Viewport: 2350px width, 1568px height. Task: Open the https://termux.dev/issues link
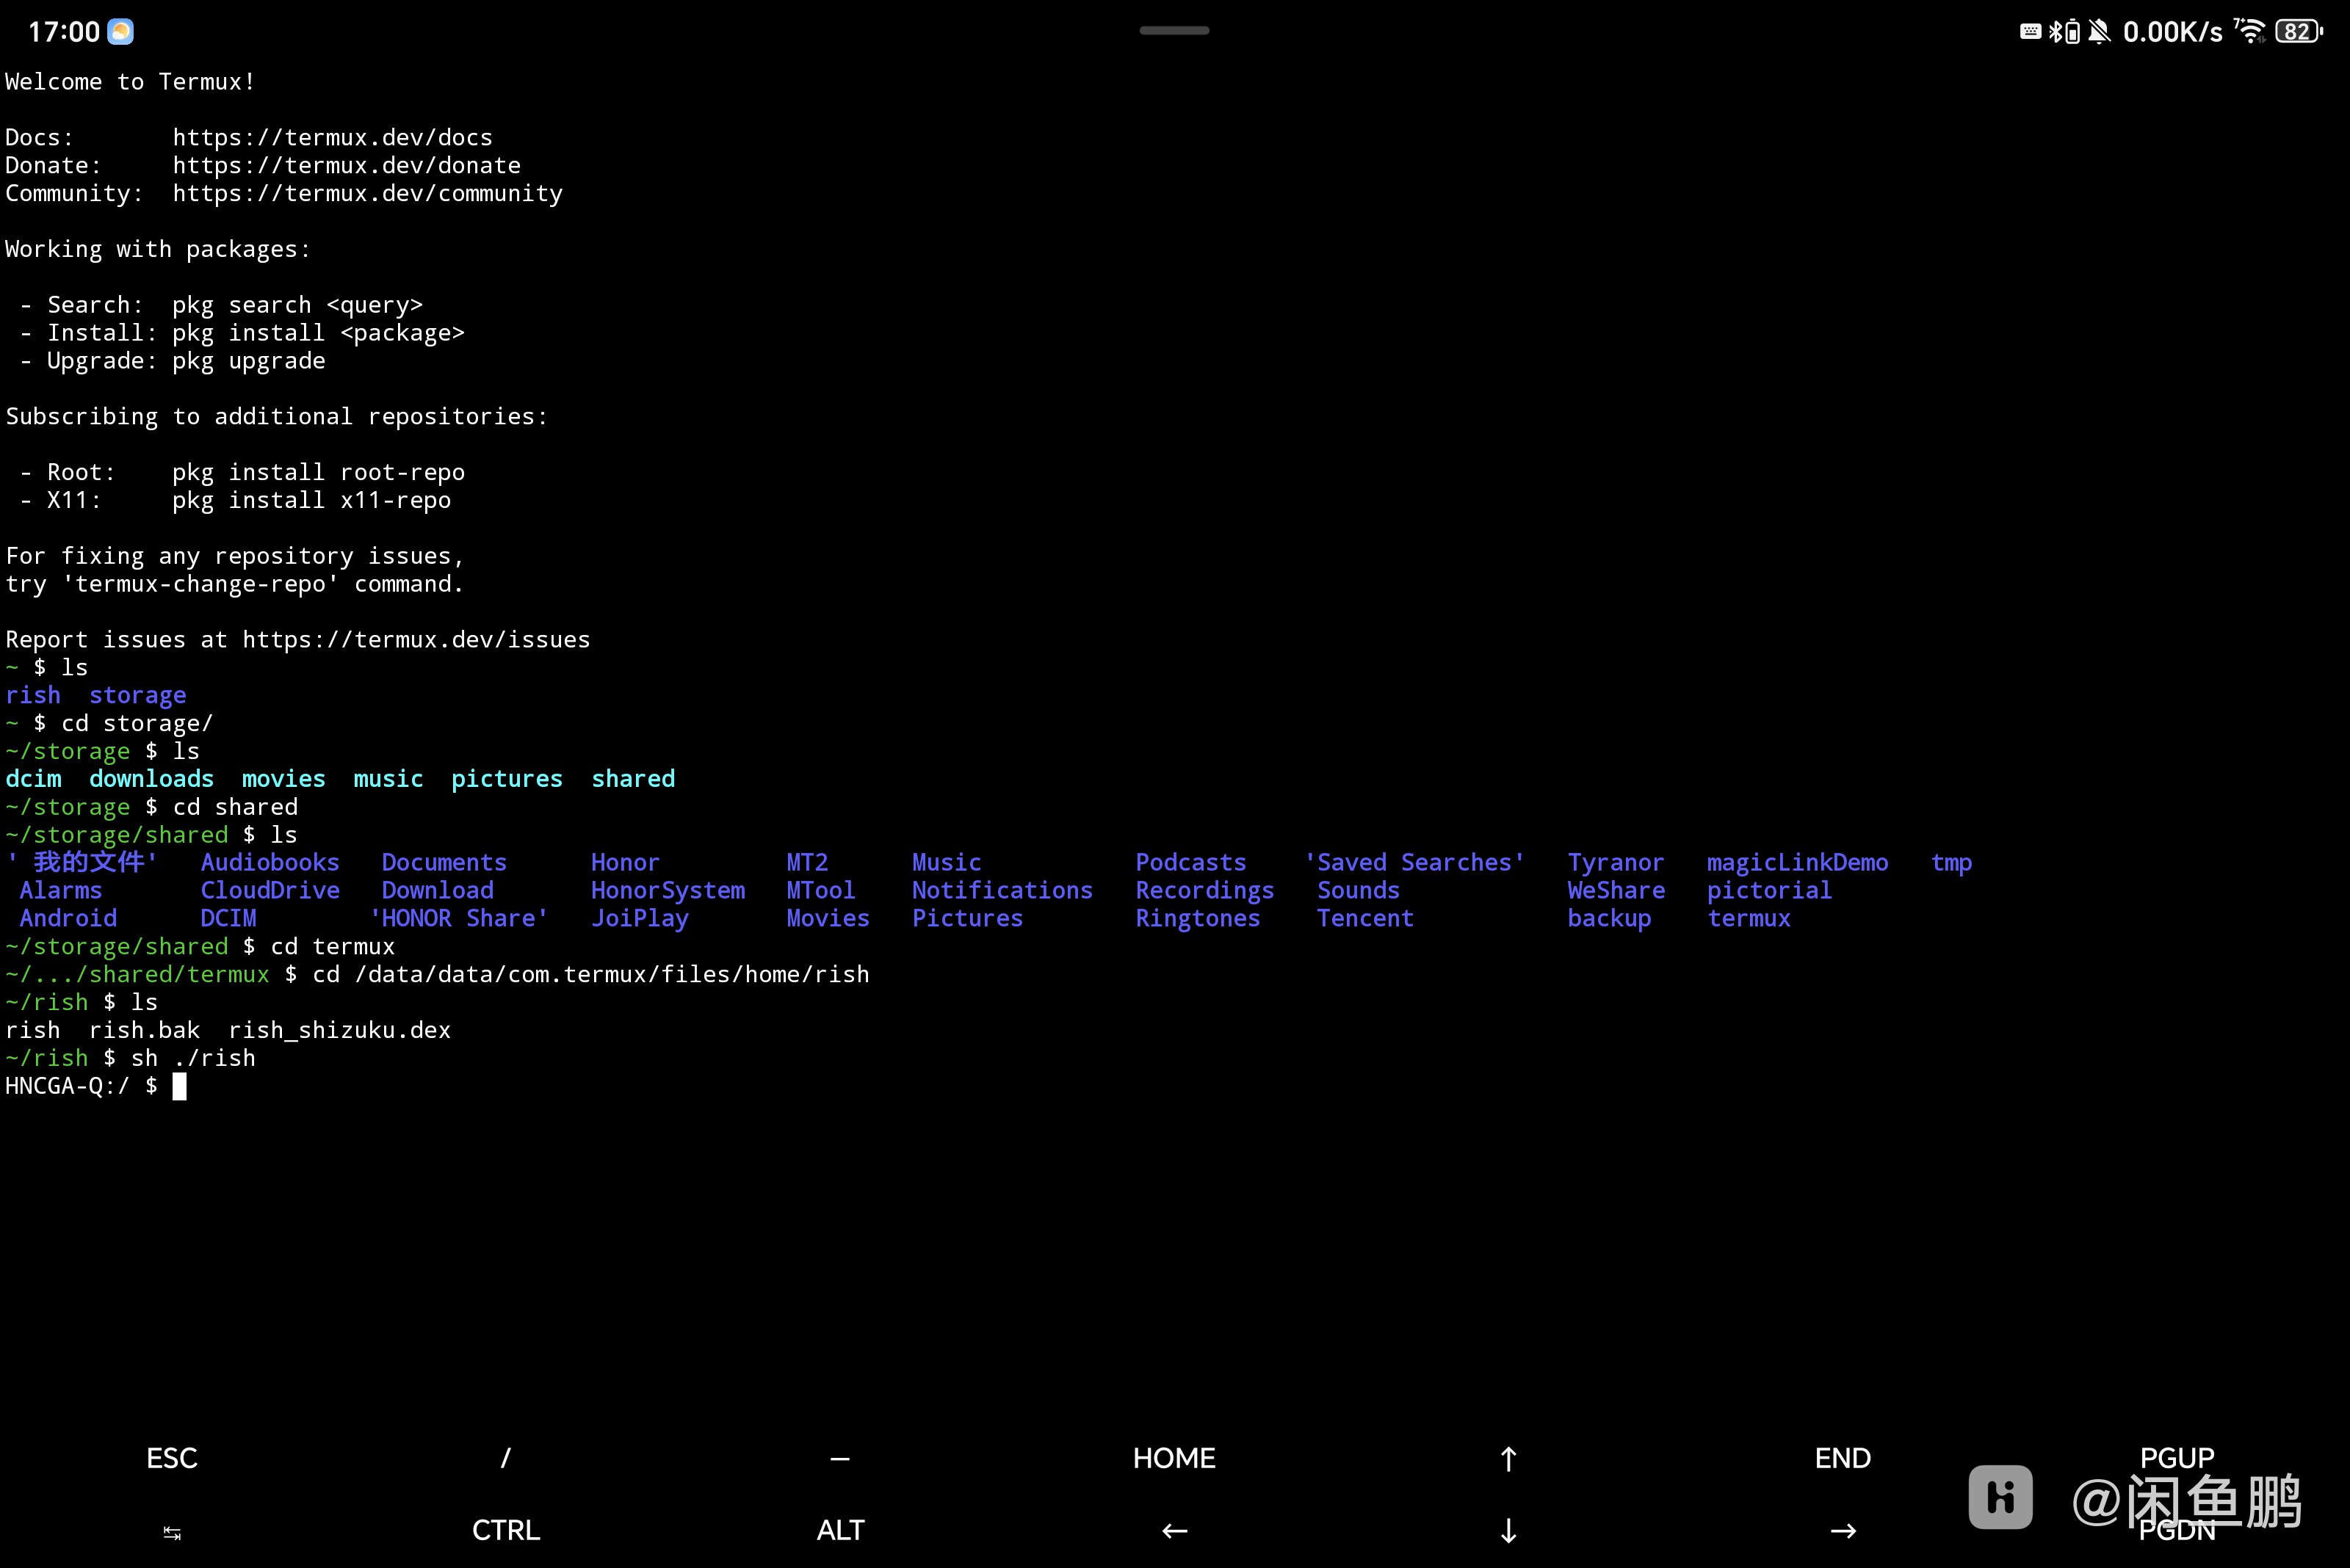point(416,639)
